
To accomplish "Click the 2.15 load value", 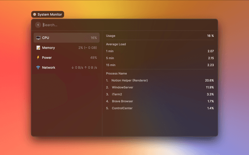I will point(211,58).
